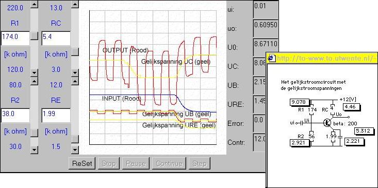Click the ReSet button

82,163
